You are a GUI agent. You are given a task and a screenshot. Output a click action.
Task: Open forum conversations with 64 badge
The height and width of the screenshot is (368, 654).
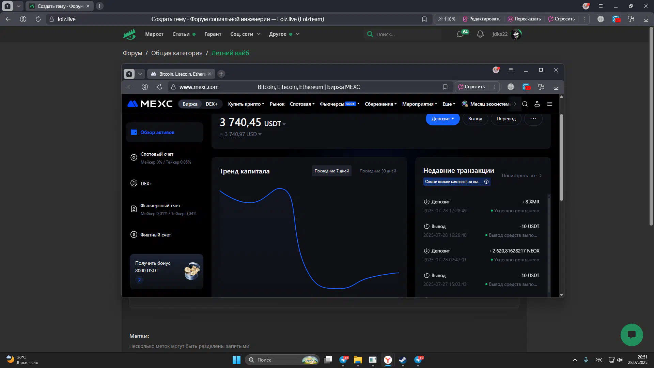(462, 34)
